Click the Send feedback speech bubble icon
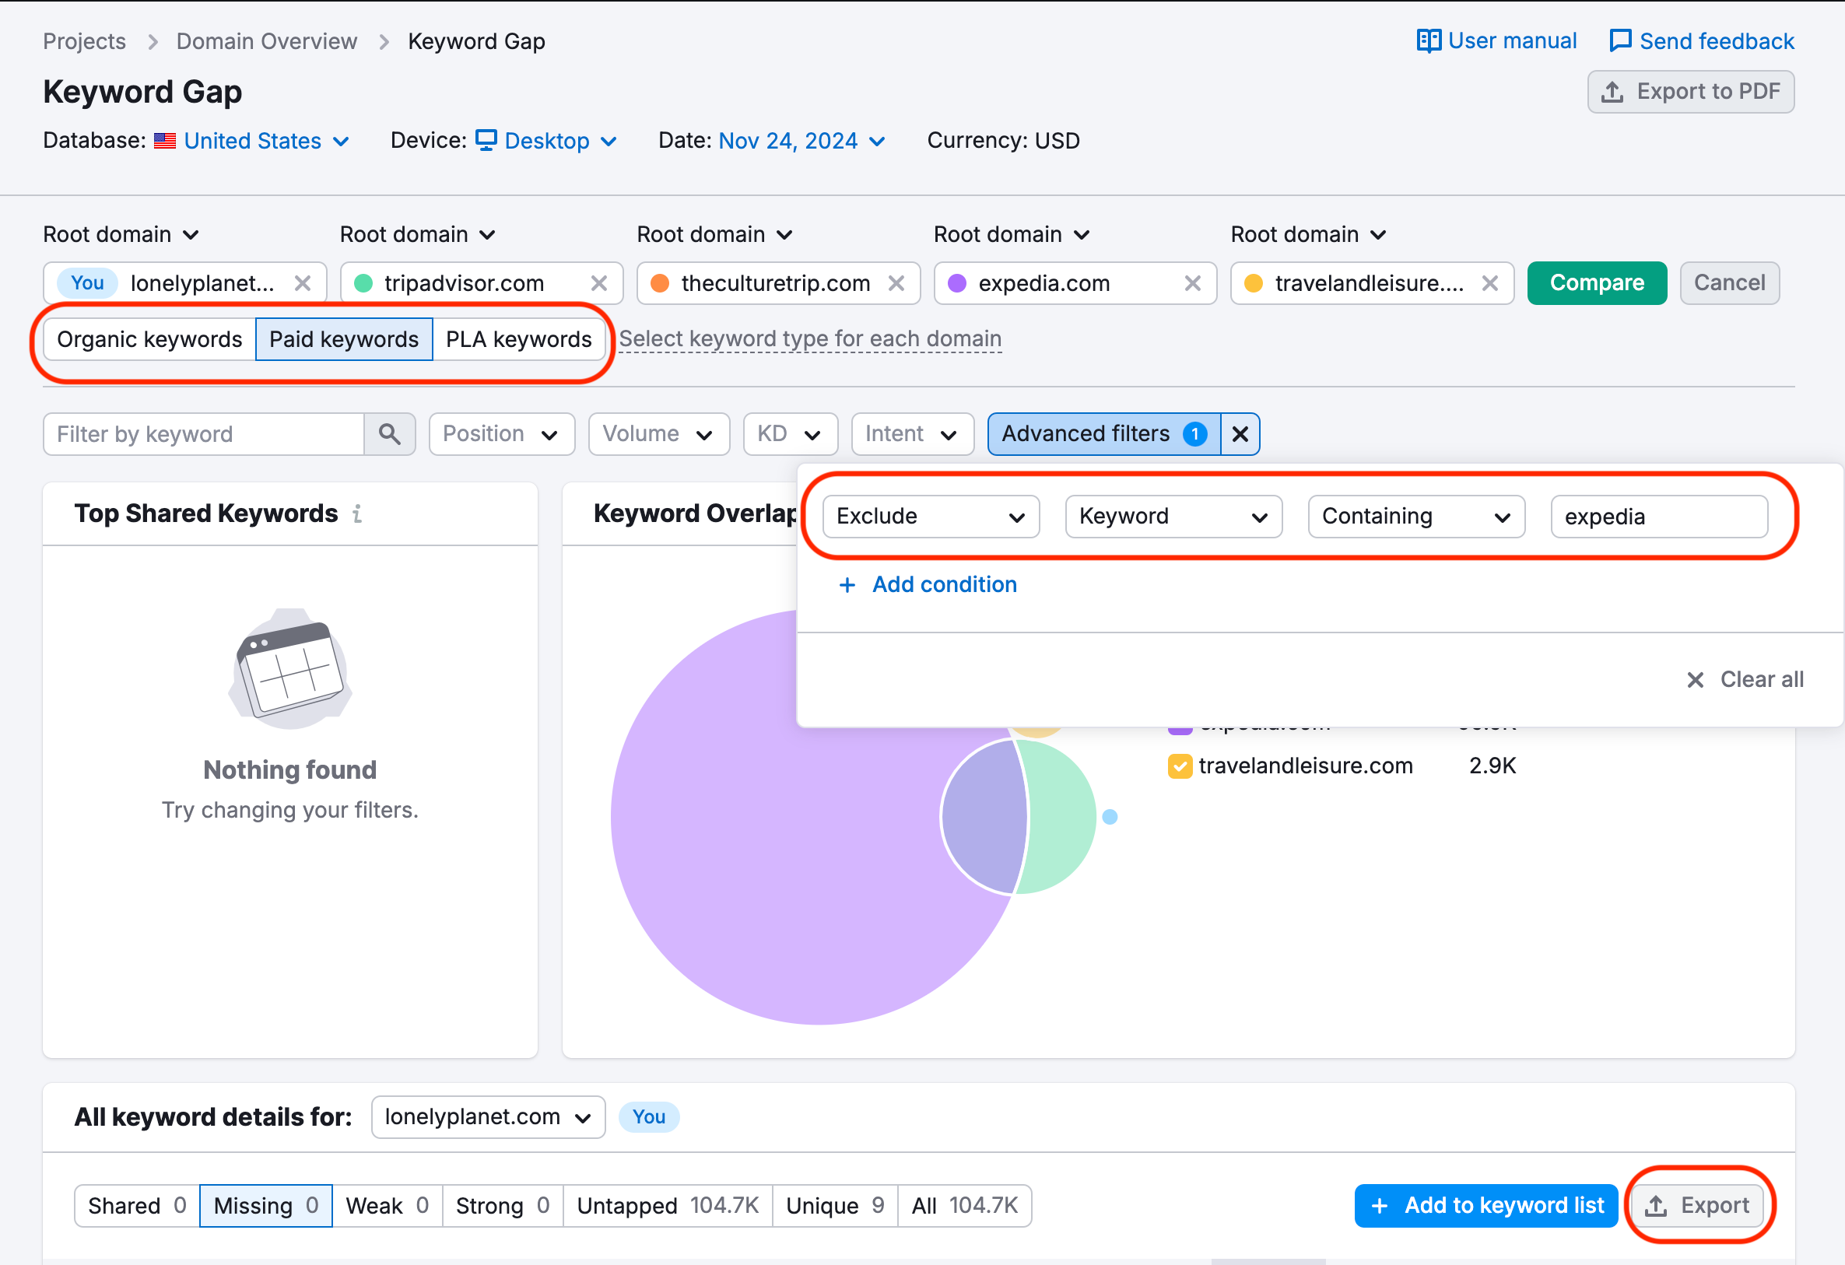 [x=1619, y=40]
